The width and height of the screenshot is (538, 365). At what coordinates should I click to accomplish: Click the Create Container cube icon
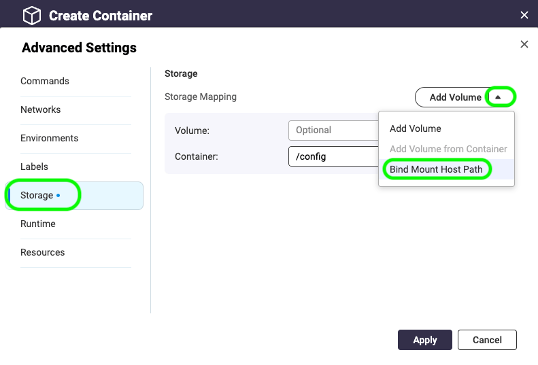[32, 15]
